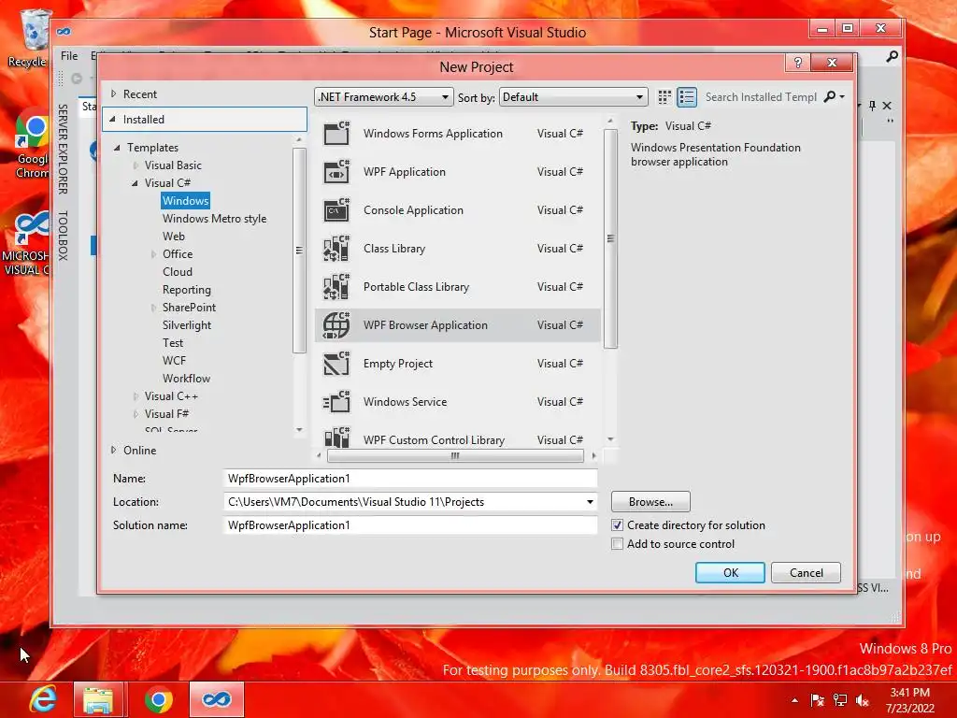Image resolution: width=957 pixels, height=718 pixels.
Task: Select the Silverlight template category
Action: (187, 325)
